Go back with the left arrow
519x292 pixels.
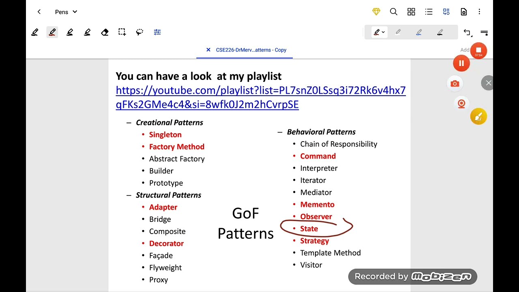click(39, 12)
